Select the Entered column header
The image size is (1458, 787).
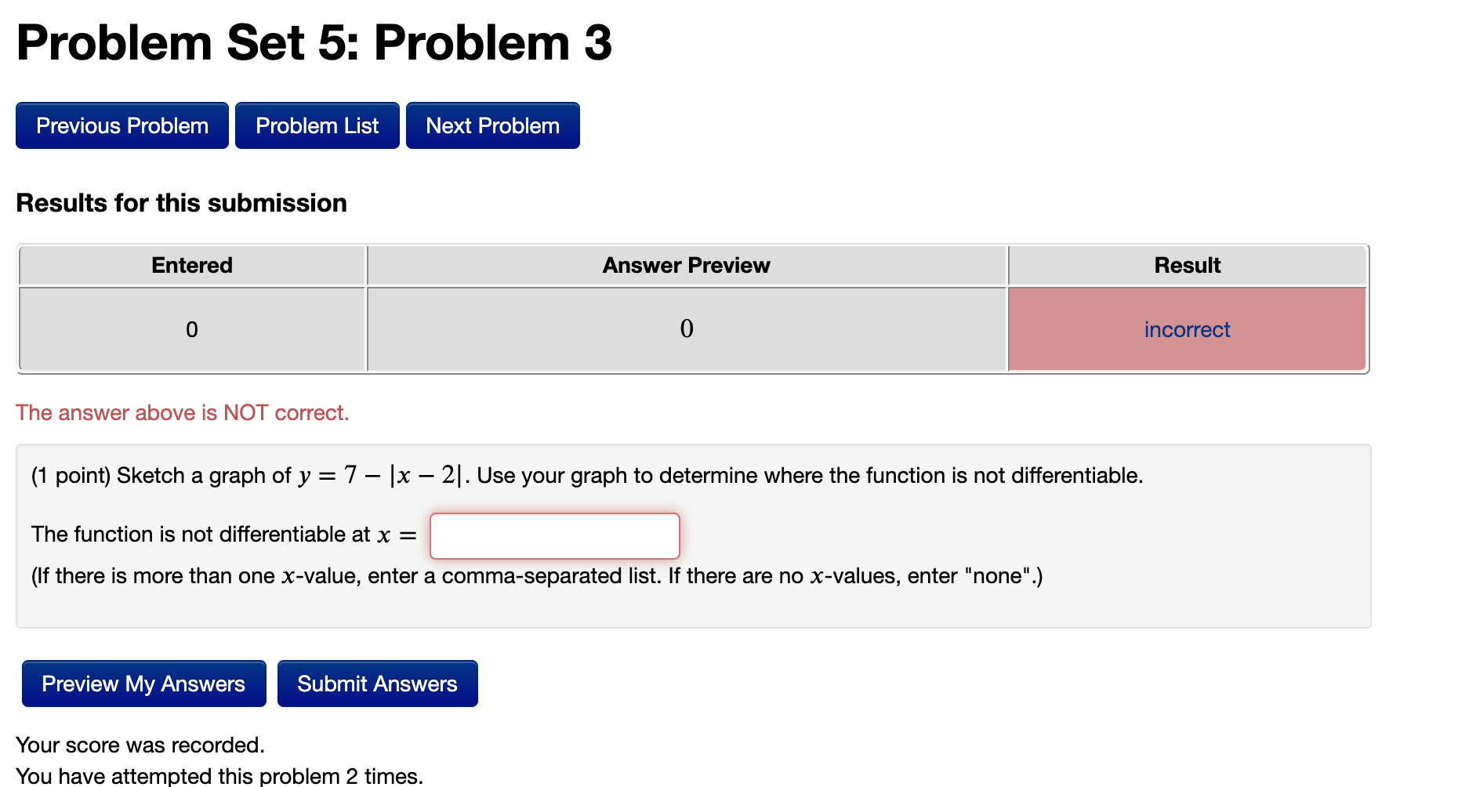[191, 265]
